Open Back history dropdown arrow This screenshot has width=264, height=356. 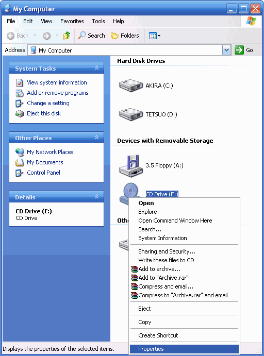click(35, 36)
